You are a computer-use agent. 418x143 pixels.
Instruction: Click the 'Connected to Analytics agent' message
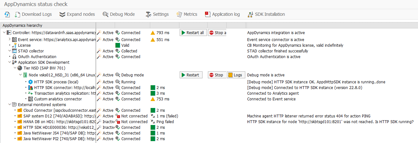click(273, 93)
